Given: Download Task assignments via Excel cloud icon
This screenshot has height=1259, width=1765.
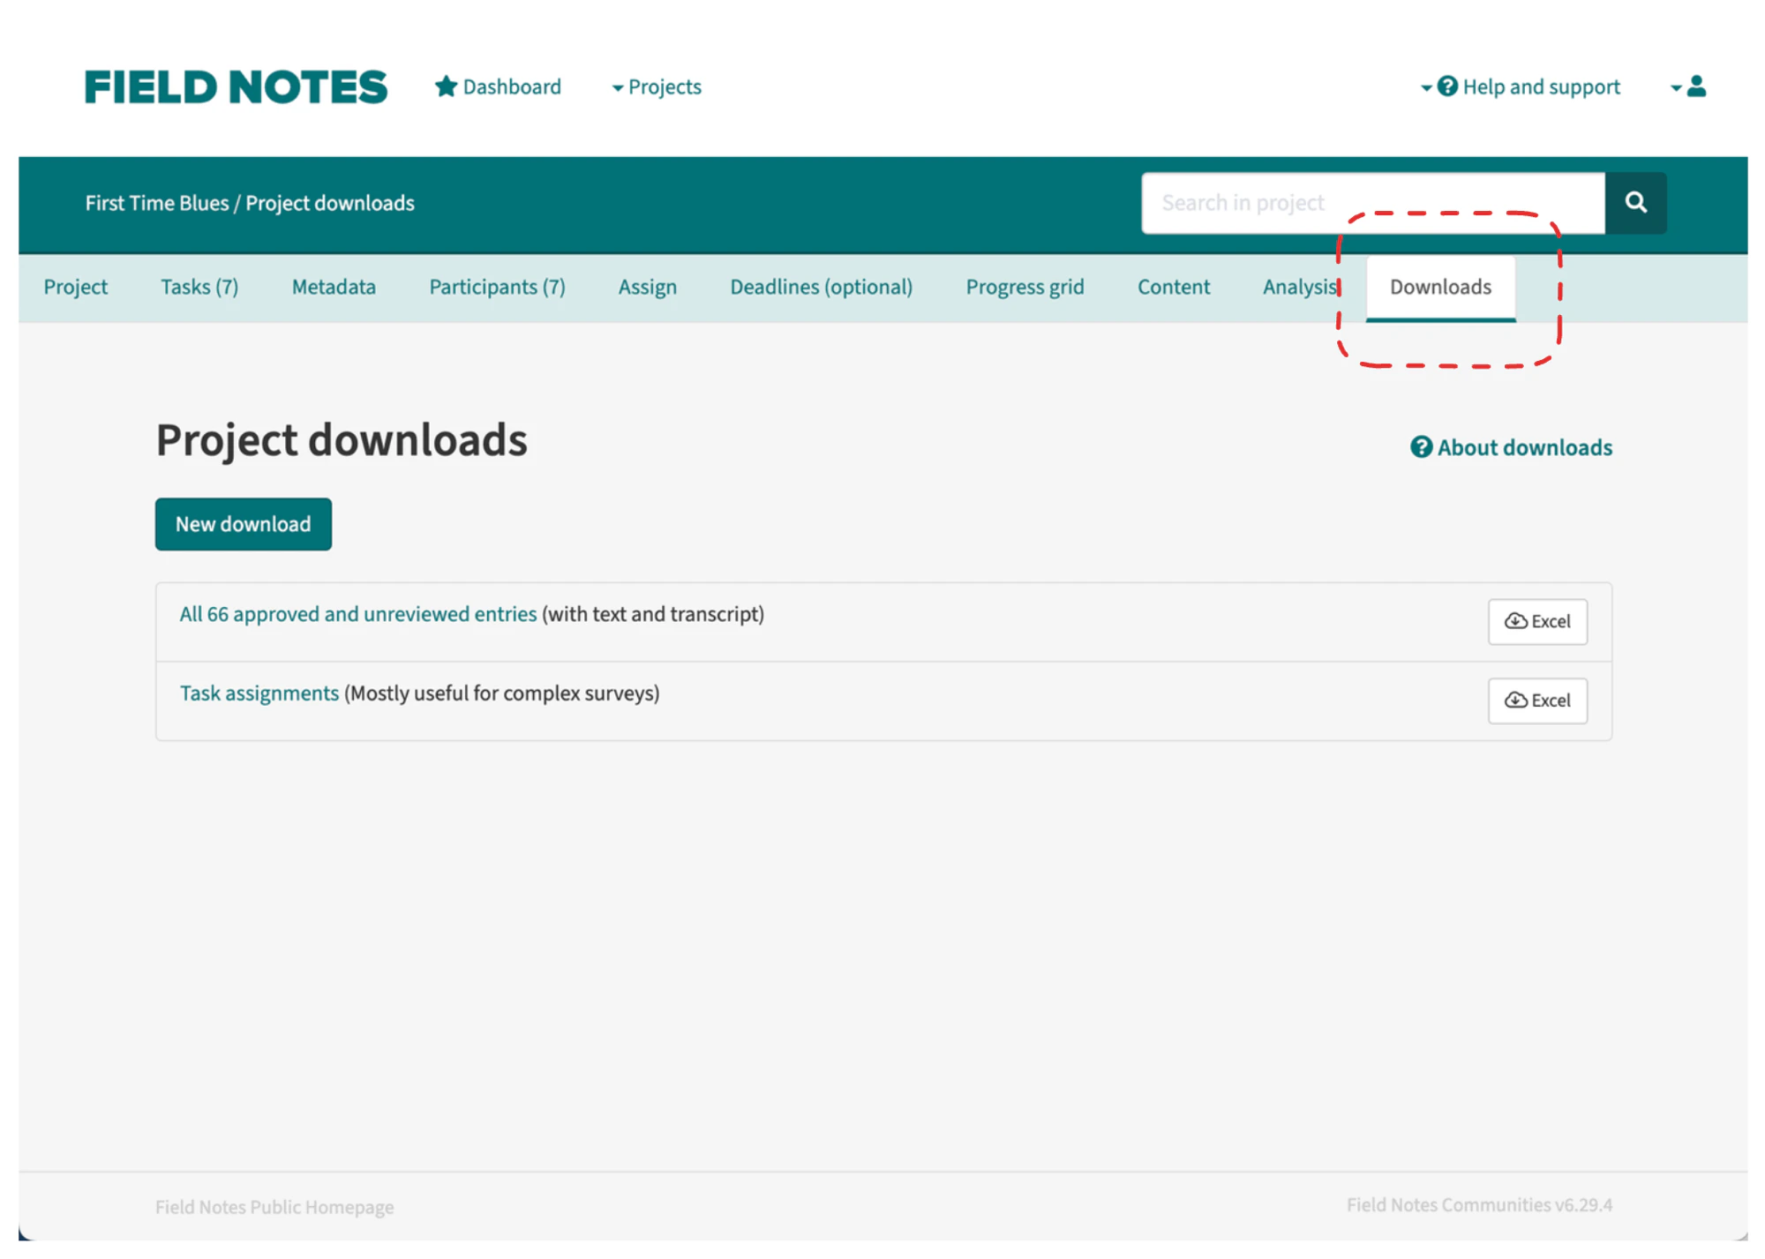Looking at the screenshot, I should coord(1516,701).
